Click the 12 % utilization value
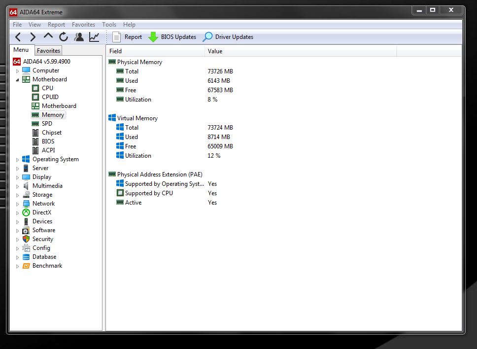The width and height of the screenshot is (477, 349). click(x=214, y=156)
